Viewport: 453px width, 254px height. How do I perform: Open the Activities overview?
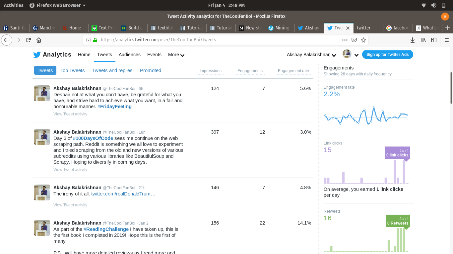[x=14, y=5]
